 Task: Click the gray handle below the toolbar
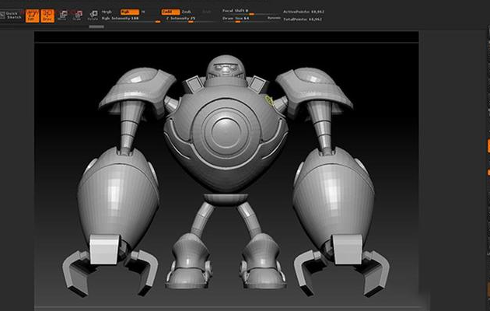pos(96,27)
